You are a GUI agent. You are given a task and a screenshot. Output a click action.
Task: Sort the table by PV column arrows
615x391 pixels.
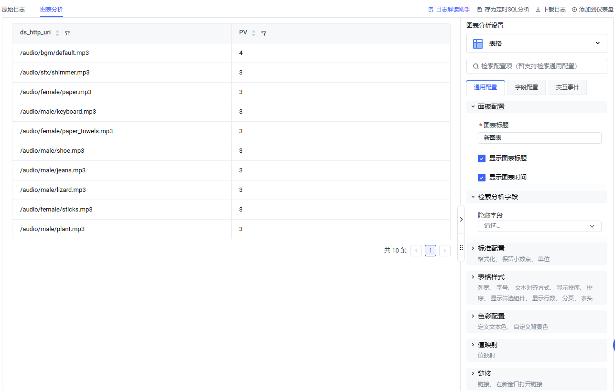pyautogui.click(x=254, y=33)
